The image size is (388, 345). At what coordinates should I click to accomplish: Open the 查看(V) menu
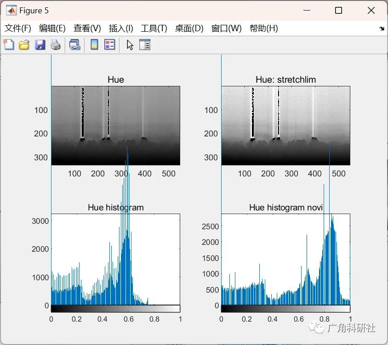pos(87,28)
